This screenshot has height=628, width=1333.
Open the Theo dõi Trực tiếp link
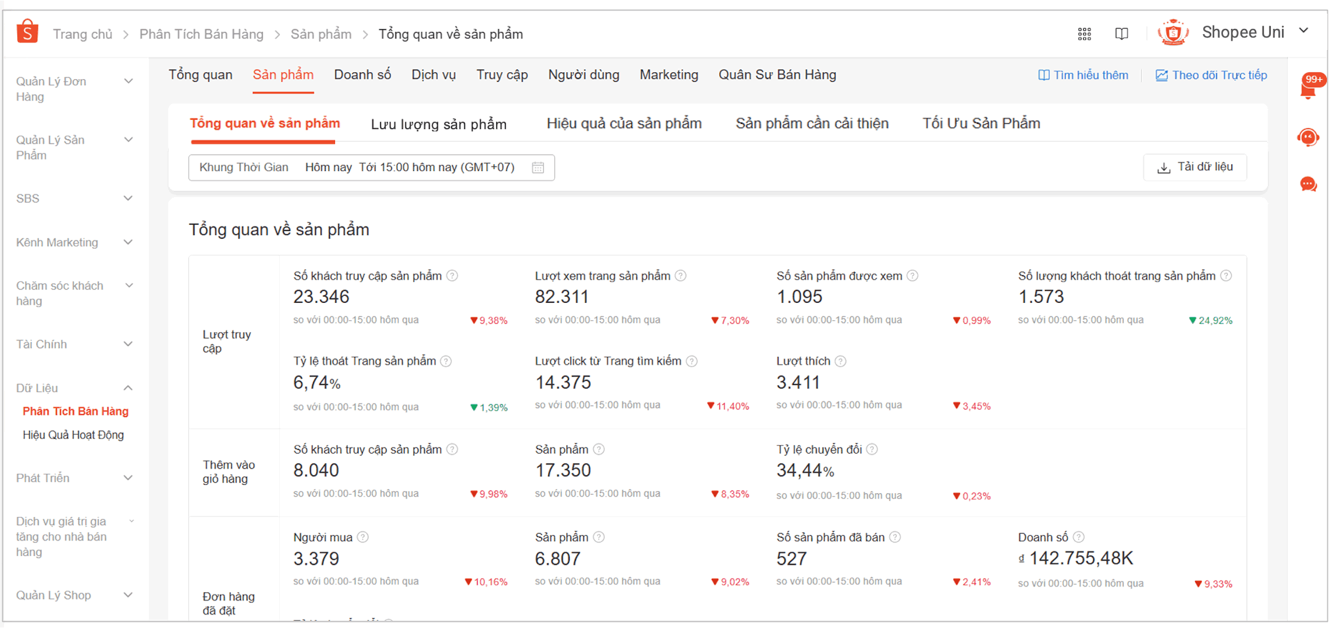click(1211, 75)
